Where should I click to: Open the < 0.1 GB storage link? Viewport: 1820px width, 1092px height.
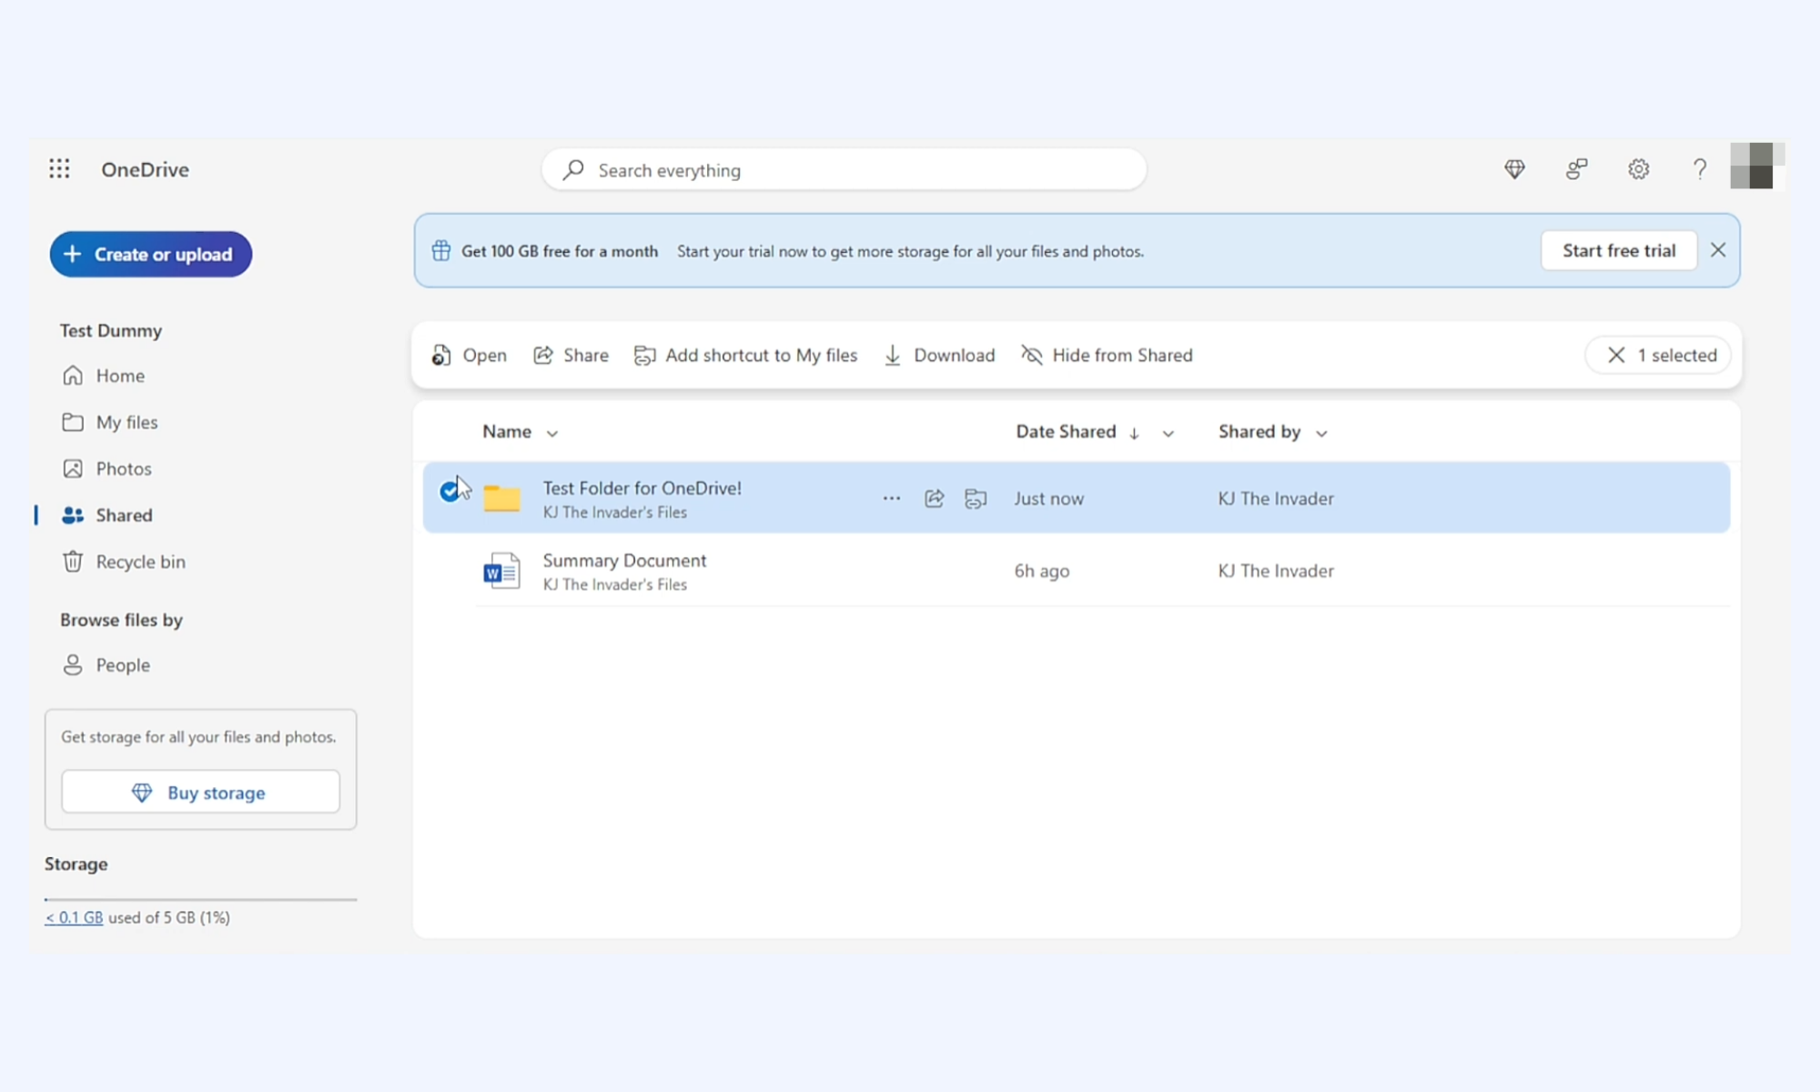[74, 917]
